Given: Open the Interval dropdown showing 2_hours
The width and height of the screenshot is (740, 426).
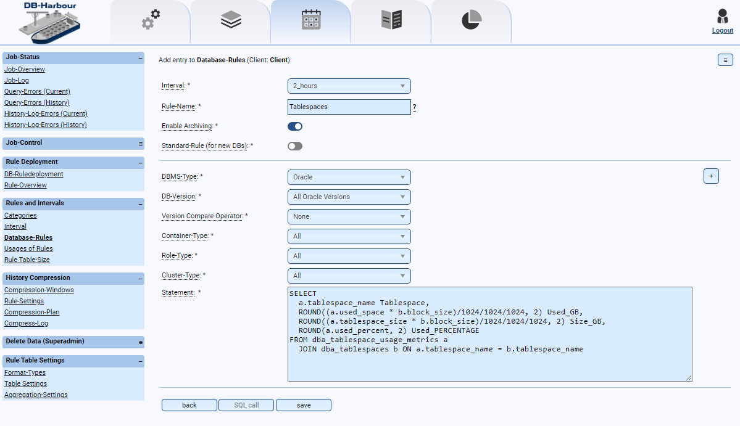Looking at the screenshot, I should coord(349,86).
